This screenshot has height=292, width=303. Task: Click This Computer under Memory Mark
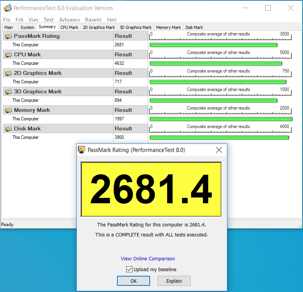coord(25,119)
